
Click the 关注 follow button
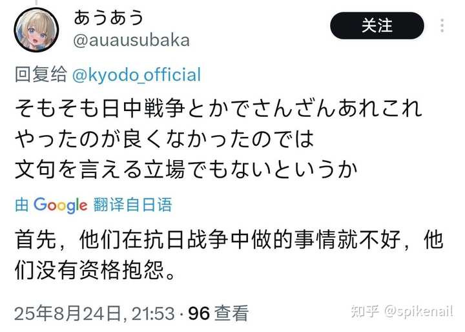pos(377,26)
